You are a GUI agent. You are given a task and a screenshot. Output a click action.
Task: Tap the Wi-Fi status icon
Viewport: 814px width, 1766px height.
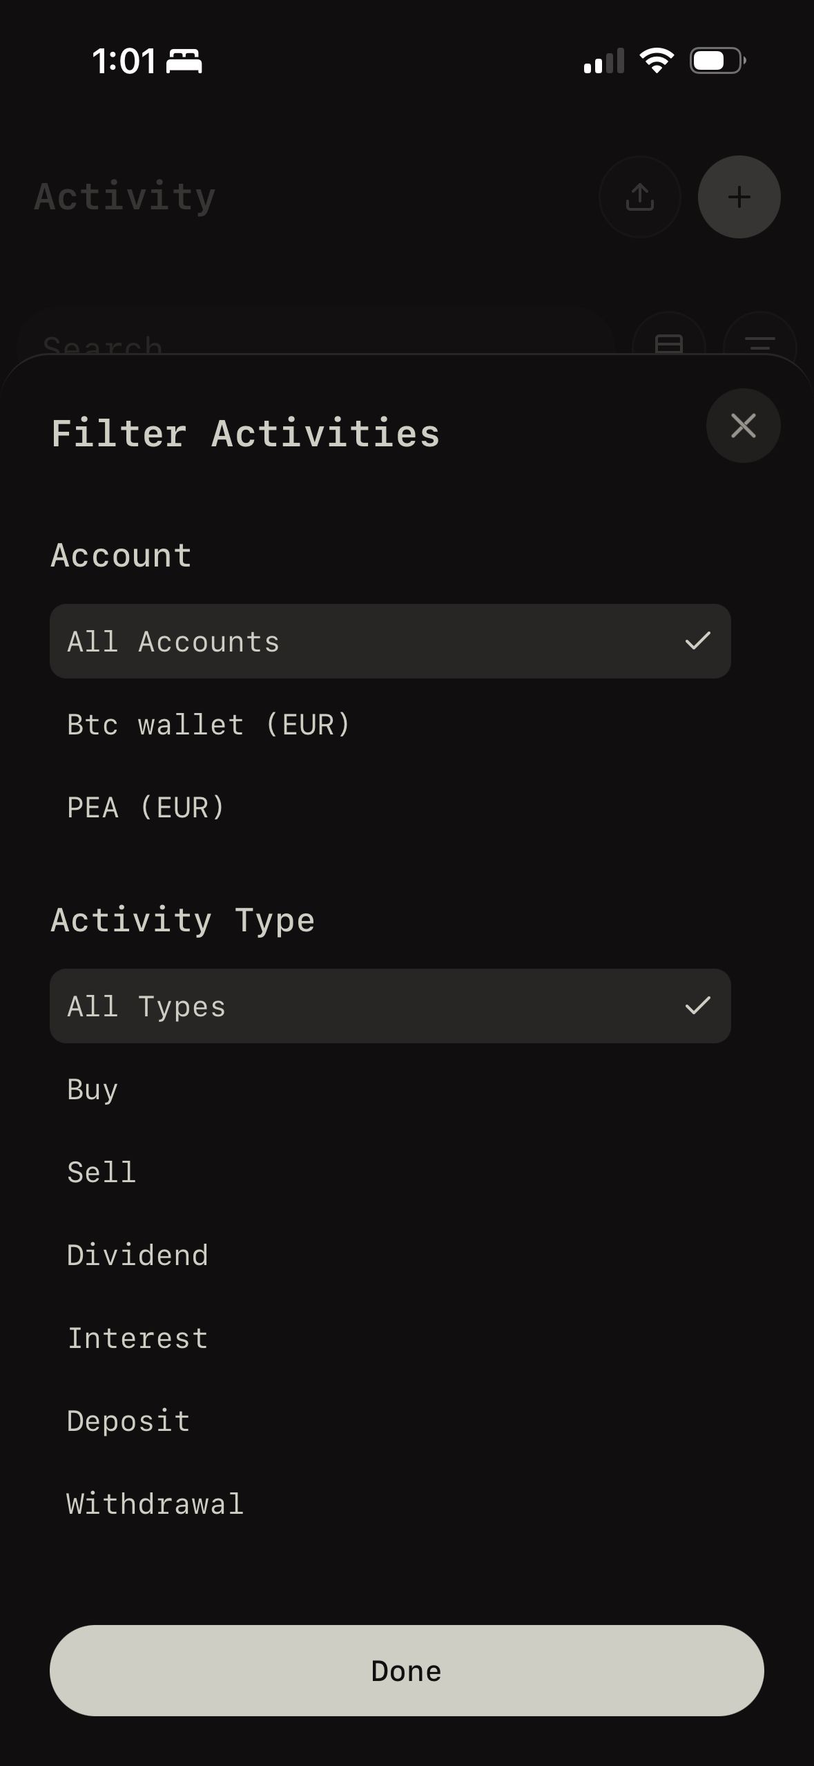click(656, 61)
